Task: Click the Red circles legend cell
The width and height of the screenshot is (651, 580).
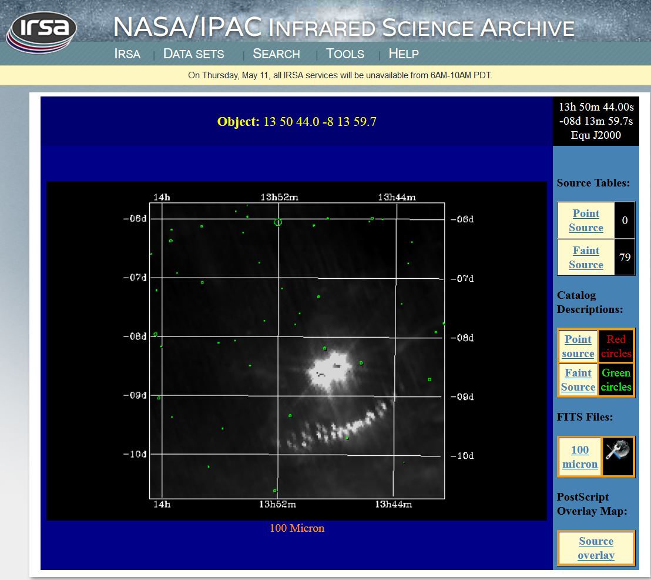Action: (x=616, y=346)
